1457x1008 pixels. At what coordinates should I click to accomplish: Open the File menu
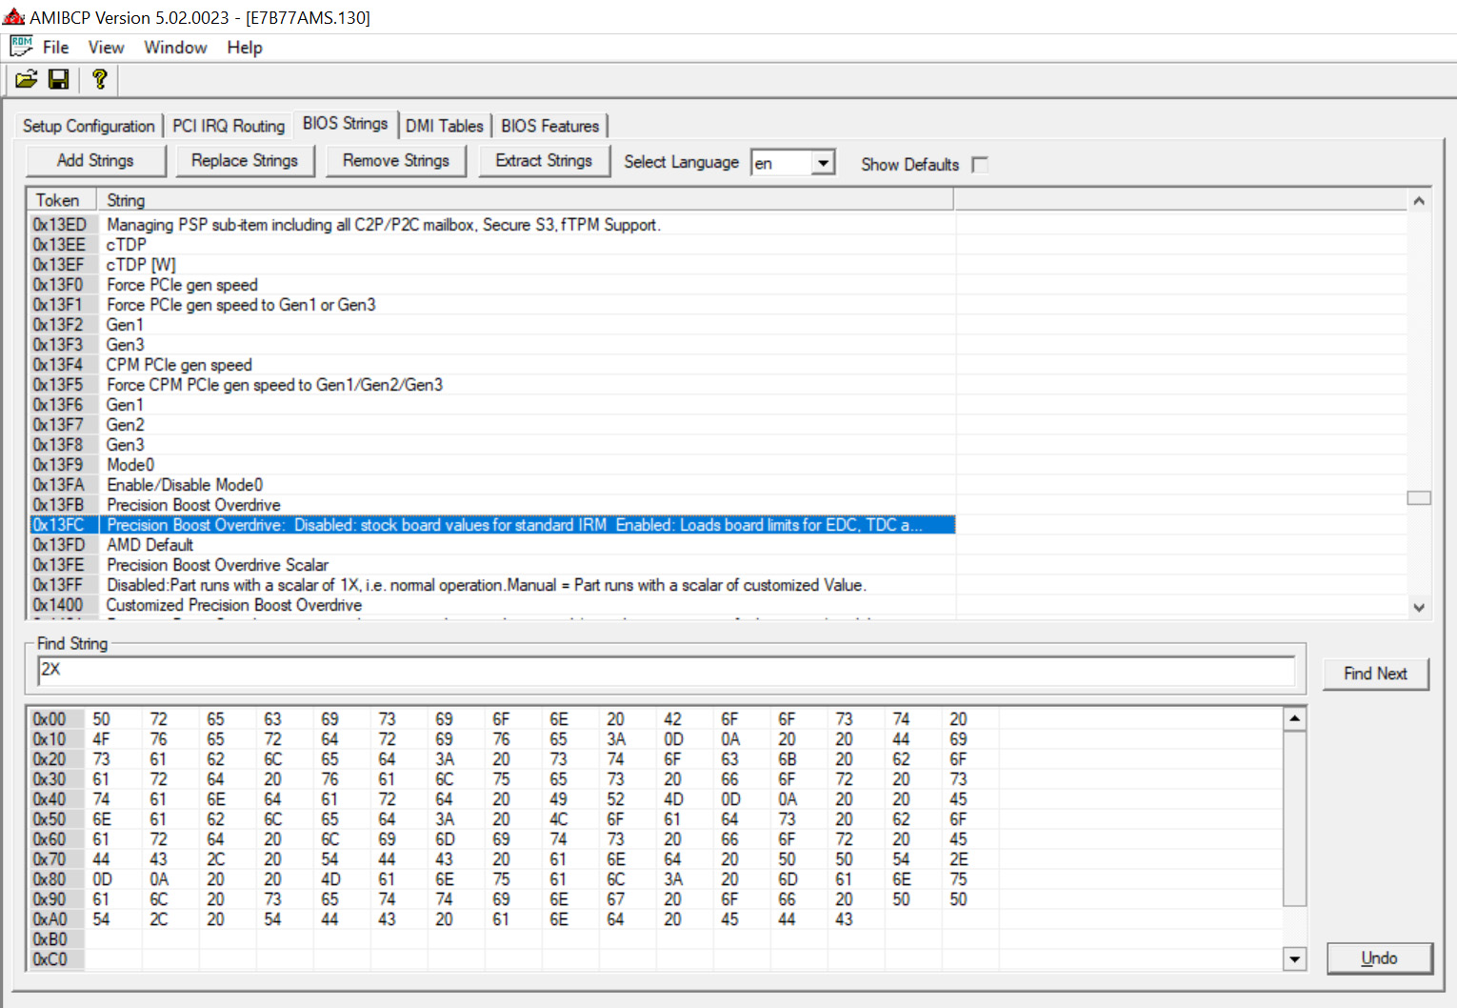[55, 48]
